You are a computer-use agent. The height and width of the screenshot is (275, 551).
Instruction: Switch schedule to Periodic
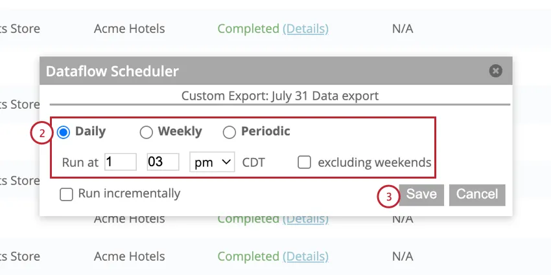(x=229, y=132)
